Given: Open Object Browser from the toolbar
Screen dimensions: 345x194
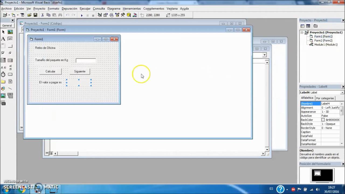Looking at the screenshot, I should coord(117,15).
